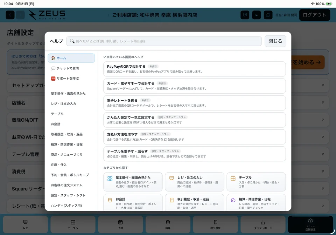Screen dimensions: 336x235
Task: Click the ログアウト button
Action: 314,15
